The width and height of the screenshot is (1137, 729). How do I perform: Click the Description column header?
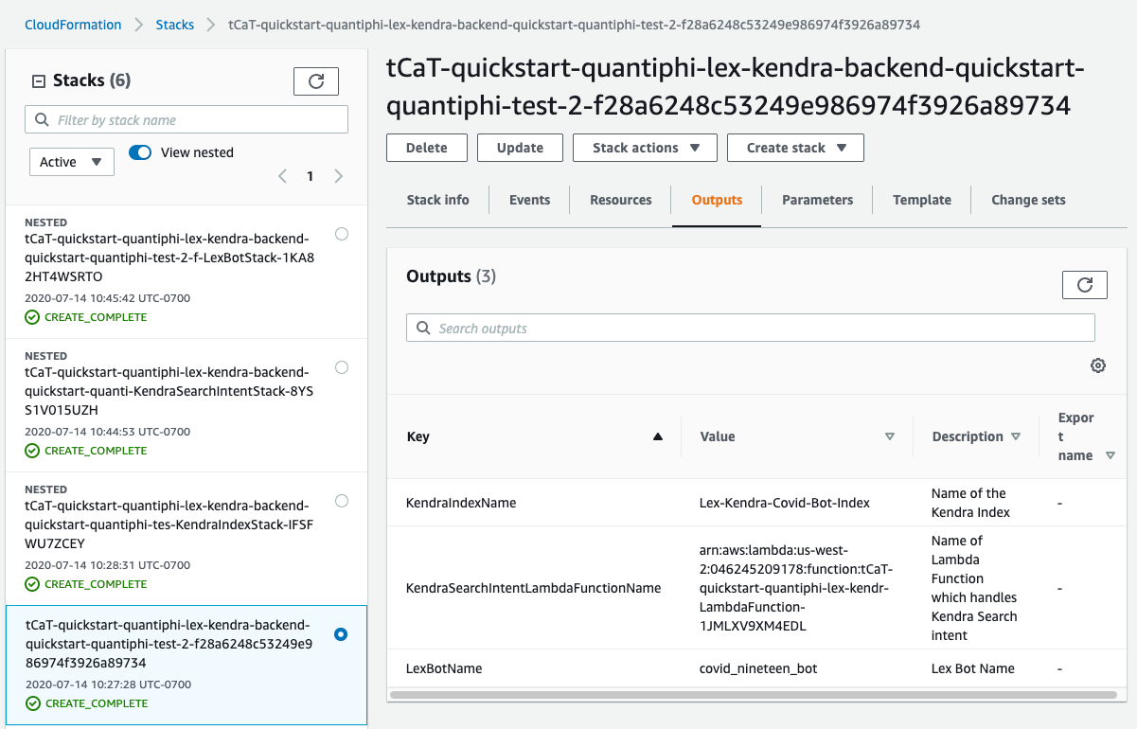coord(968,436)
